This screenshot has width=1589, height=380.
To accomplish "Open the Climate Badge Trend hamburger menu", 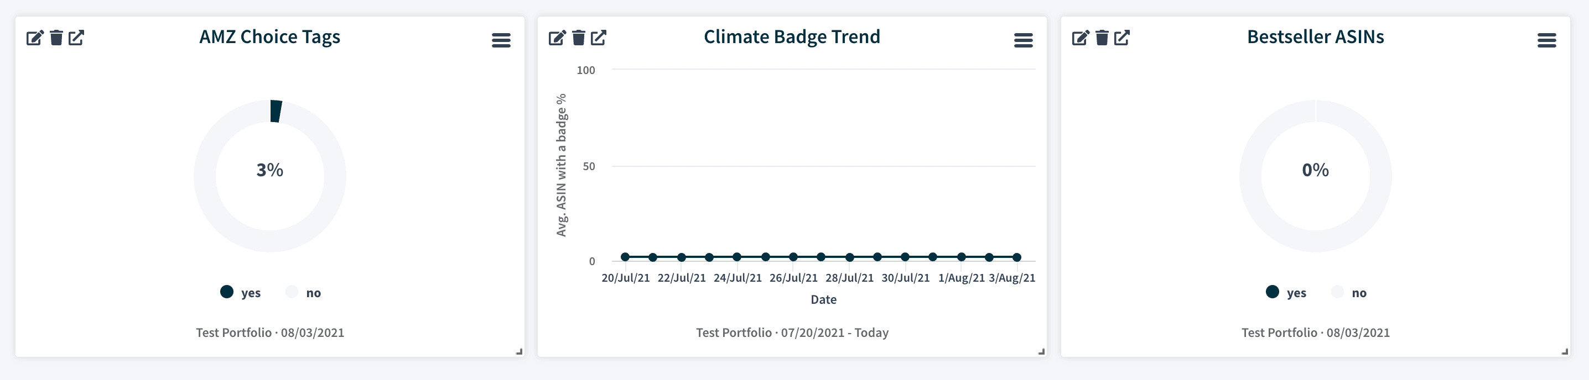I will click(1024, 41).
